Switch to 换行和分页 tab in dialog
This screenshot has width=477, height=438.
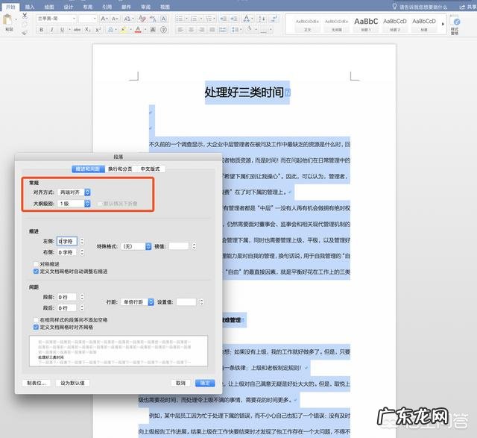pos(120,169)
